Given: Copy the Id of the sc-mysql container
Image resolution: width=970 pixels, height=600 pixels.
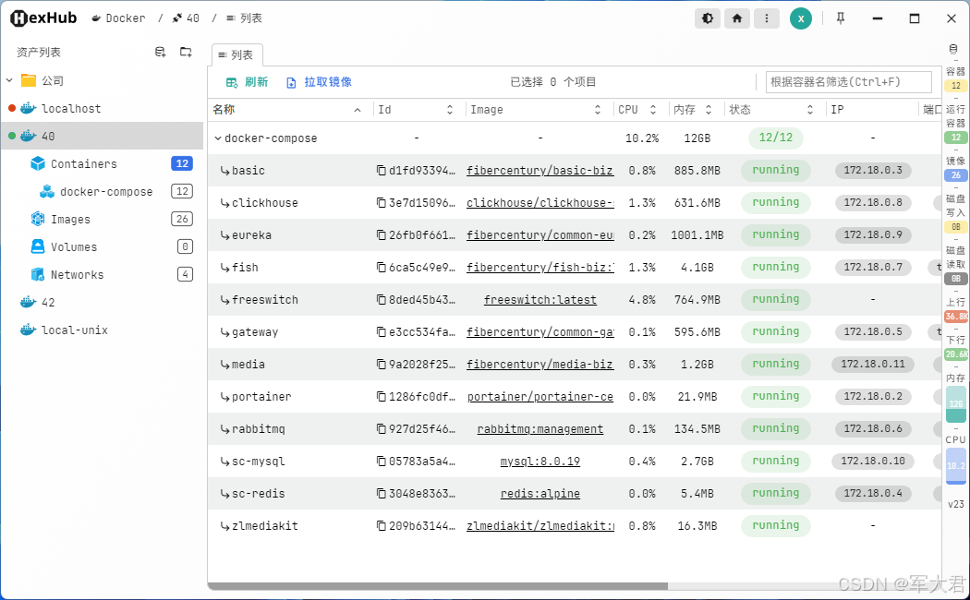Looking at the screenshot, I should 381,461.
